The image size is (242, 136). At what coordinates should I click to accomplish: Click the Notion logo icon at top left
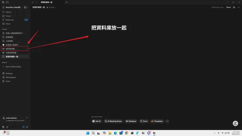point(3,2)
